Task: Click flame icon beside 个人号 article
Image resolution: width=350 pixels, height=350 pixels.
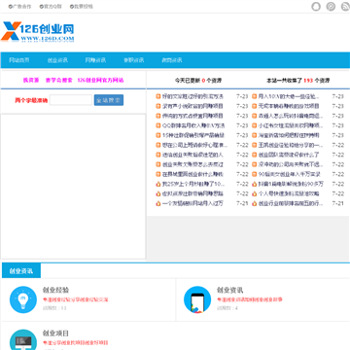Action: pyautogui.click(x=255, y=193)
